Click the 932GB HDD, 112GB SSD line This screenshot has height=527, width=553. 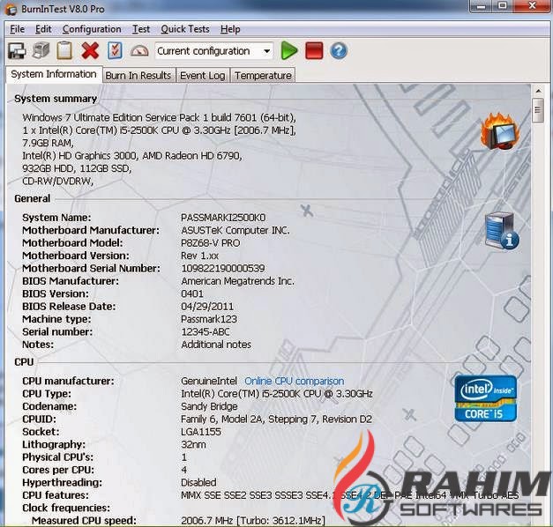point(77,168)
